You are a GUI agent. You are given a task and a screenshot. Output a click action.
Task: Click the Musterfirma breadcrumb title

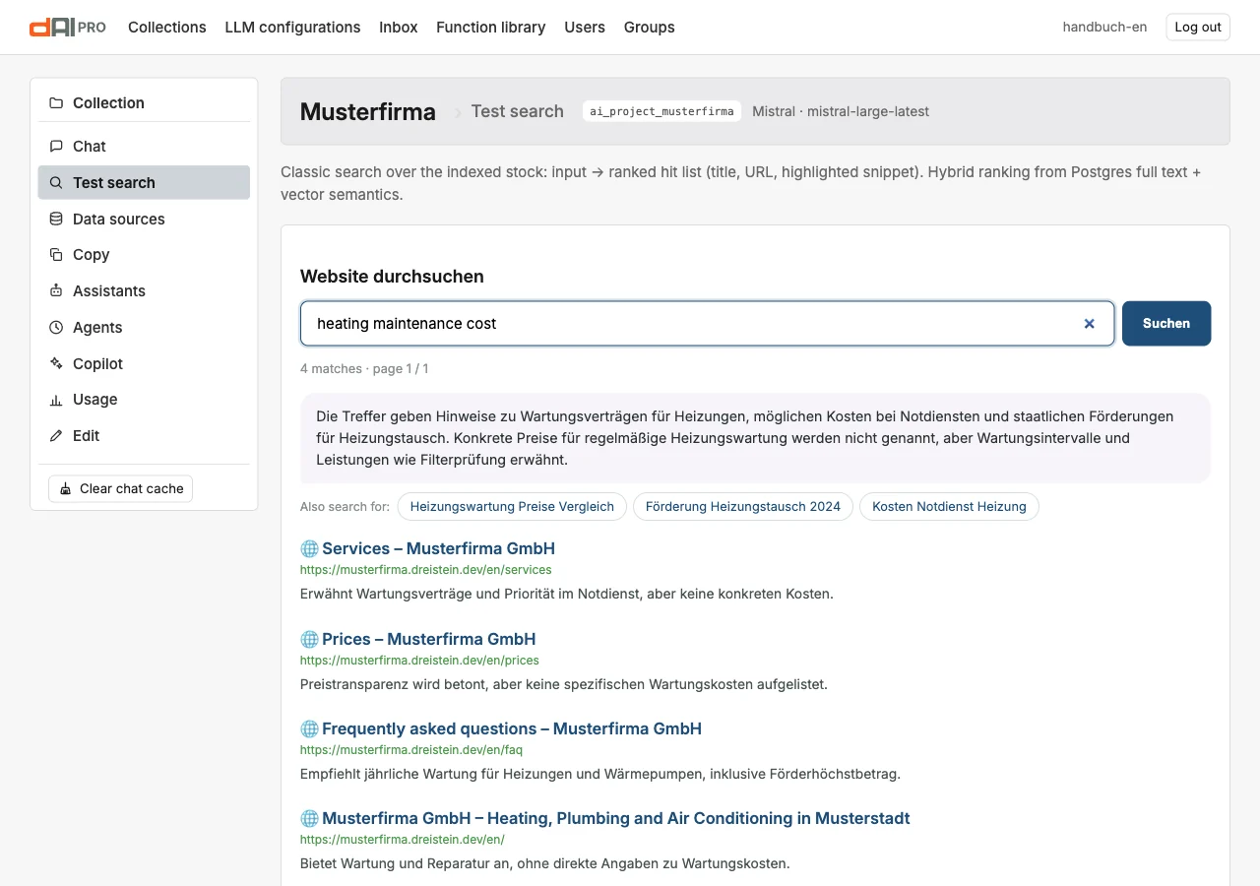pyautogui.click(x=368, y=112)
